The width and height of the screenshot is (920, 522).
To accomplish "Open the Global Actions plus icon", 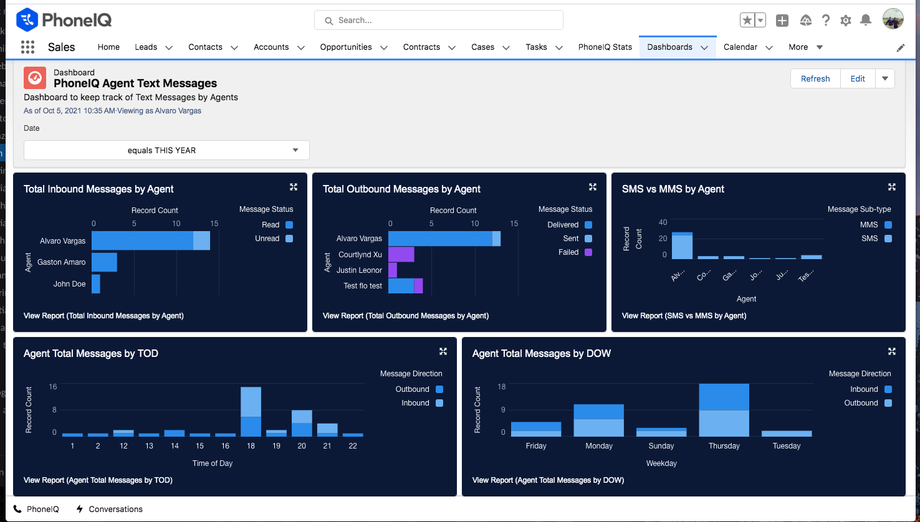I will (x=782, y=21).
